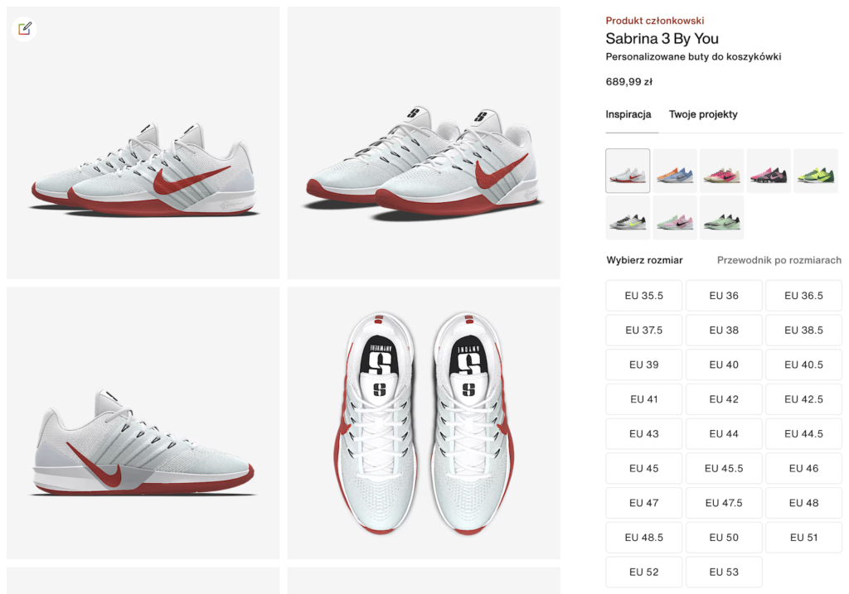Switch to the Twoje projekty tab

[x=703, y=114]
